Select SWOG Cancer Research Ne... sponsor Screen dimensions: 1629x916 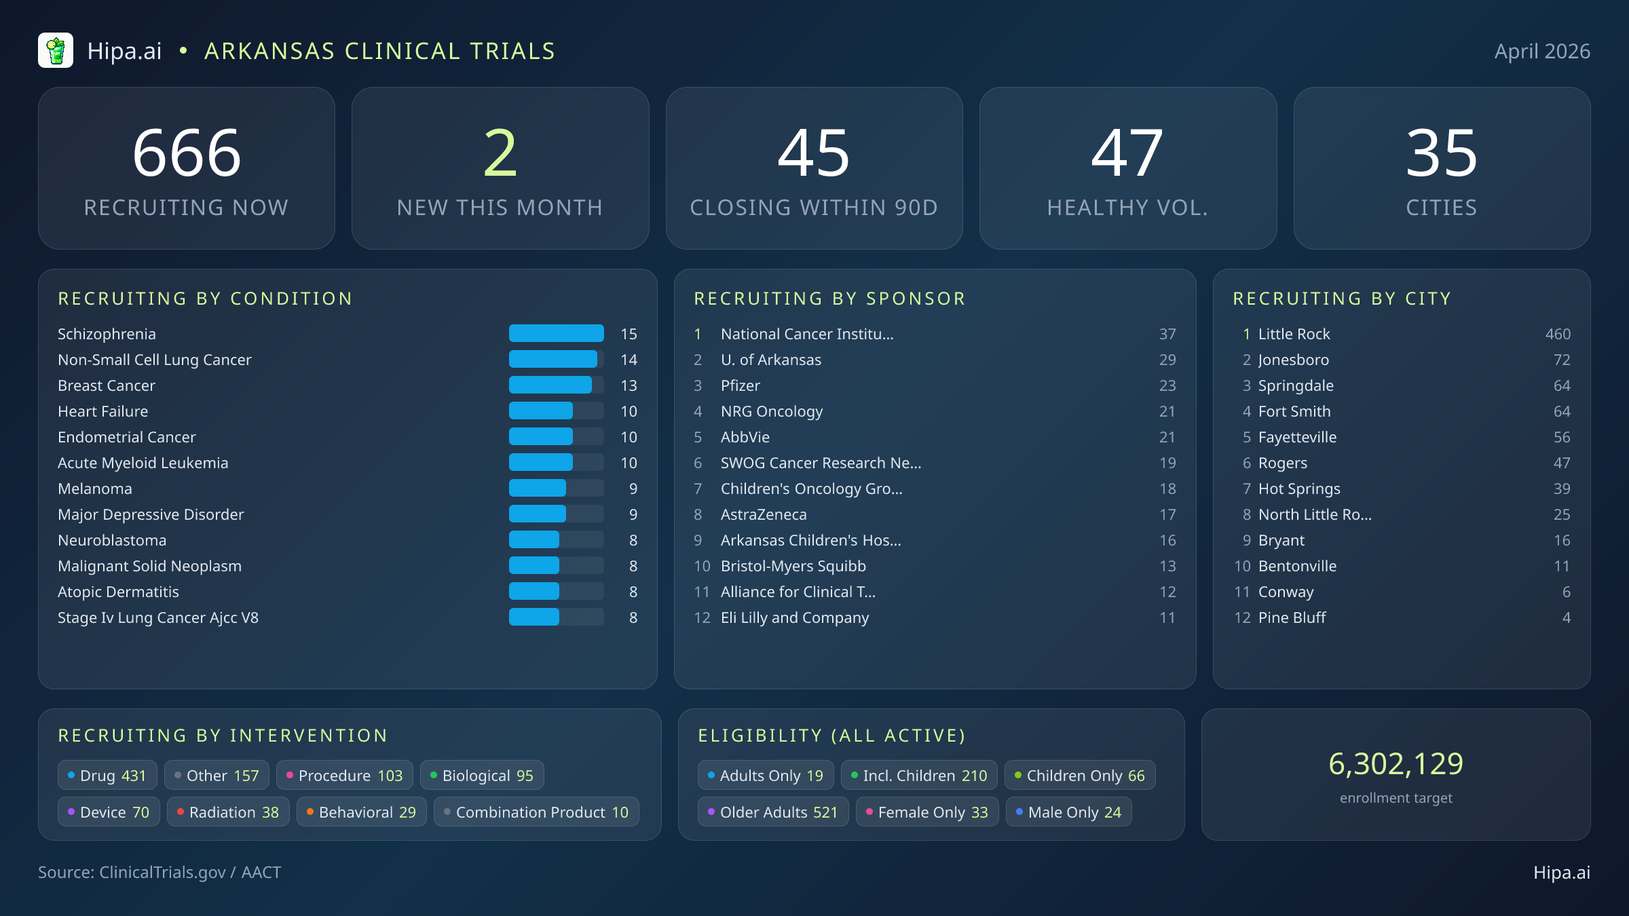[935, 463]
